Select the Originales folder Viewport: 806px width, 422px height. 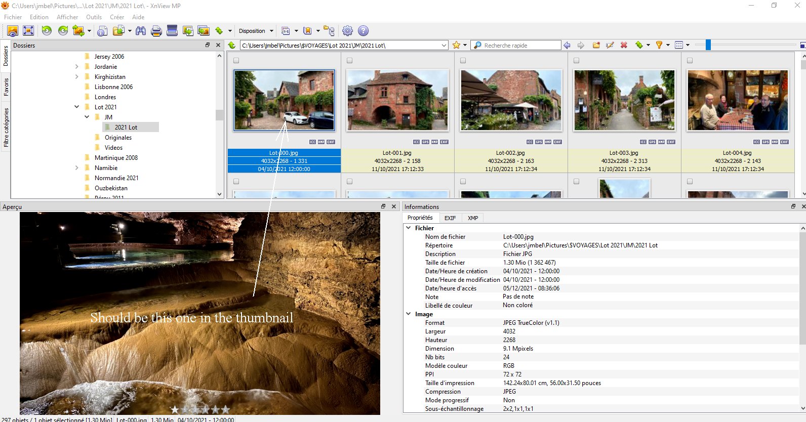tap(118, 138)
